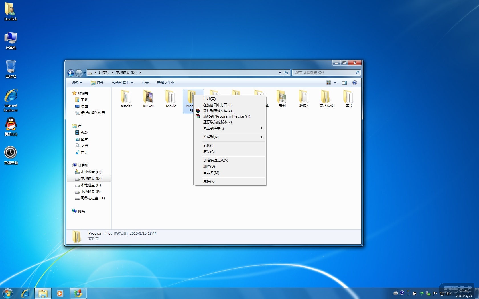The height and width of the screenshot is (299, 479).
Task: Choose 重命名(M) from the context menu
Action: 211,173
